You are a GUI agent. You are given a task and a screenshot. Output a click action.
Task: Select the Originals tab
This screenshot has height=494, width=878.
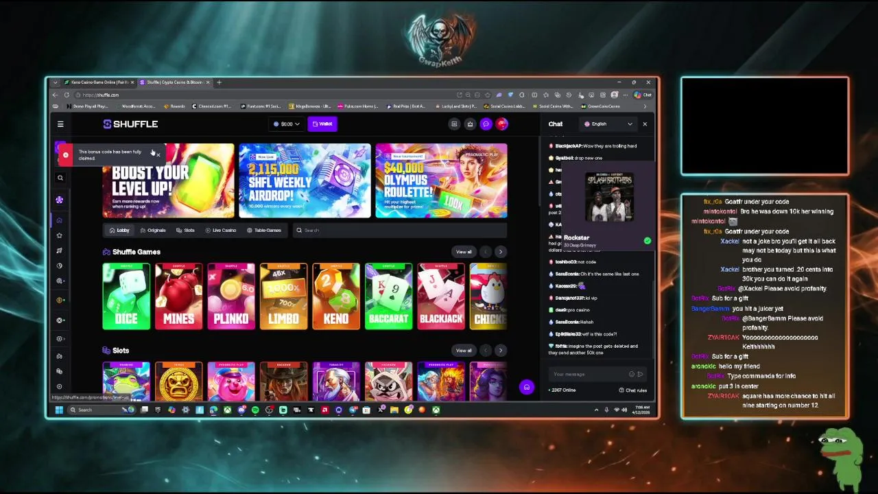point(153,231)
